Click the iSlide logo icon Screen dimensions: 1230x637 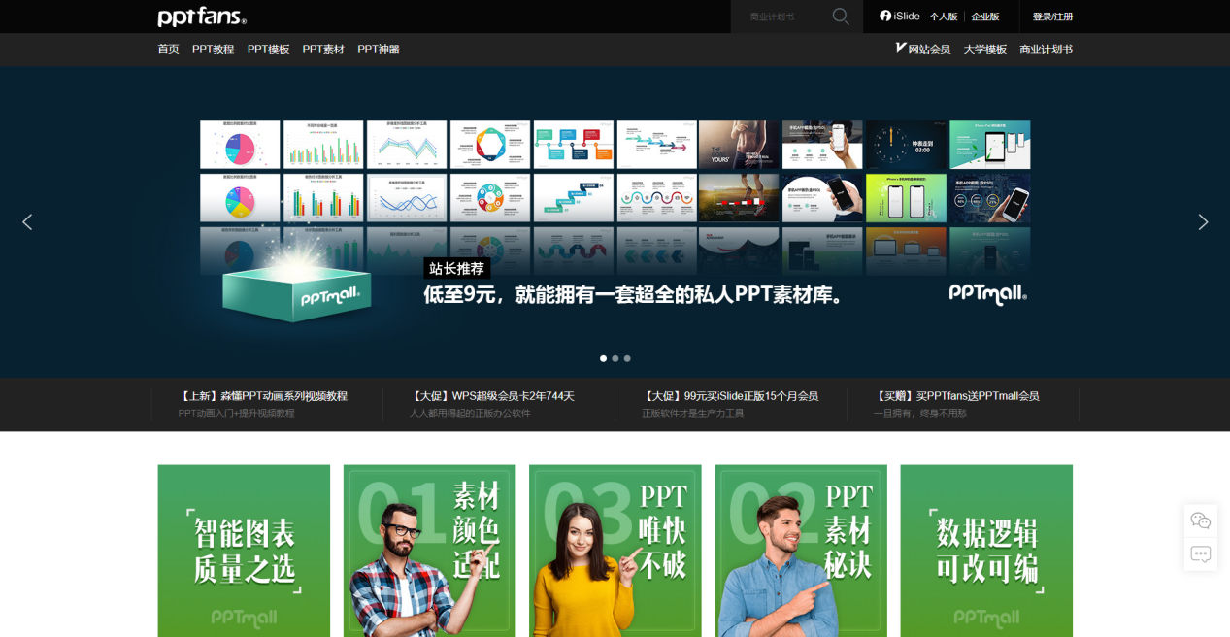885,16
